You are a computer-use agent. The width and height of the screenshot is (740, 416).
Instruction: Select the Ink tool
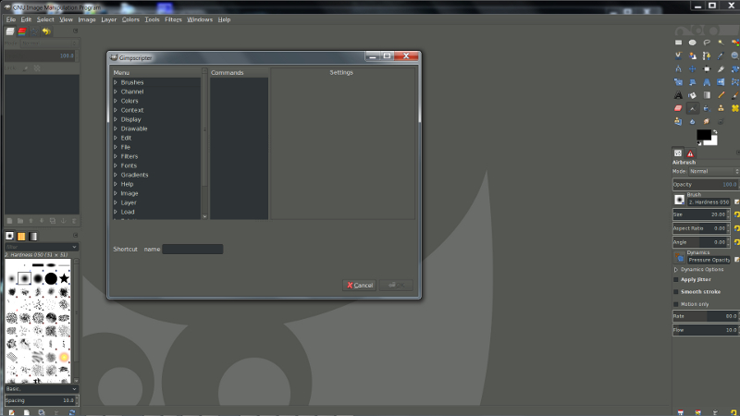point(707,108)
